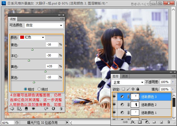Click the 洋红 value field -30
This screenshot has width=177, height=126.
pyautogui.click(x=52, y=55)
